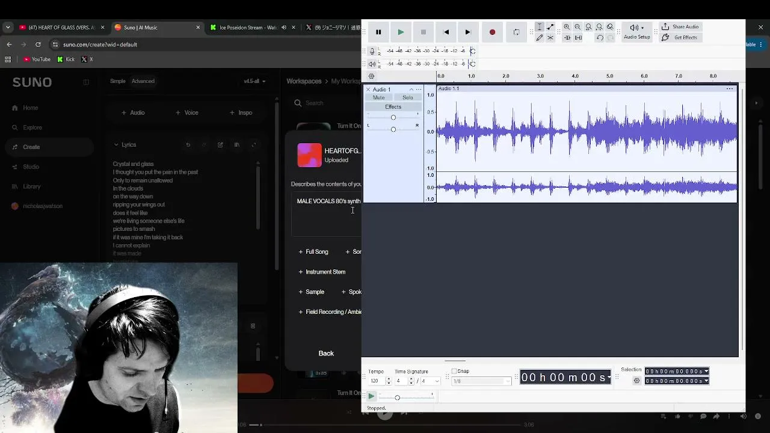Solo the Audio 1 track

click(x=408, y=97)
